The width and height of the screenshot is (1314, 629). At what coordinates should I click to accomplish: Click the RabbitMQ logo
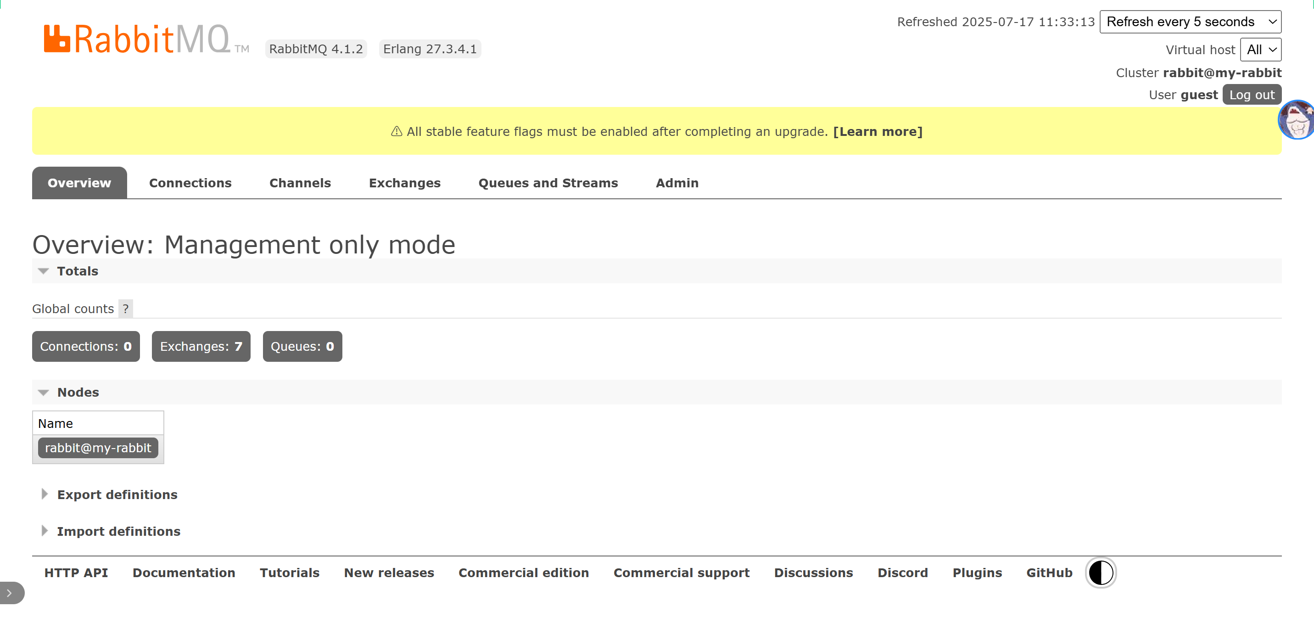146,39
